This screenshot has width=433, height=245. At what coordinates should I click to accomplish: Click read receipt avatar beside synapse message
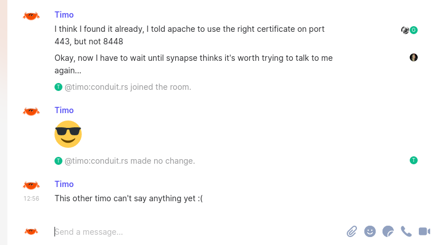pyautogui.click(x=414, y=57)
